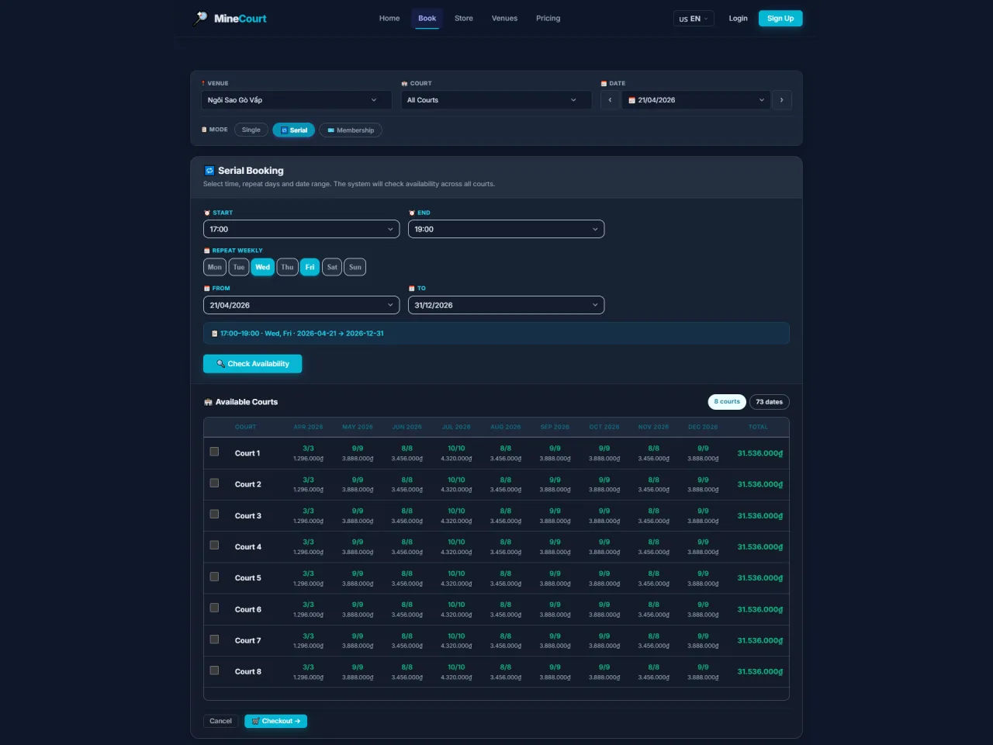Go to next date arrow
The height and width of the screenshot is (745, 993).
[x=781, y=100]
